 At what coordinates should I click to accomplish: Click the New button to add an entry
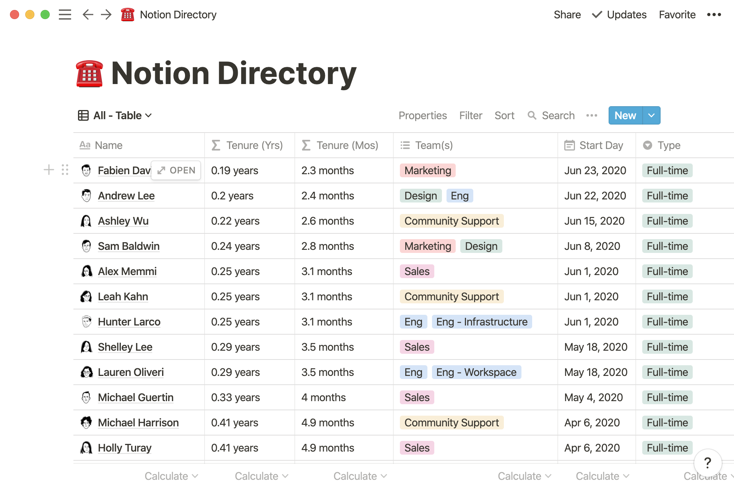(x=625, y=115)
